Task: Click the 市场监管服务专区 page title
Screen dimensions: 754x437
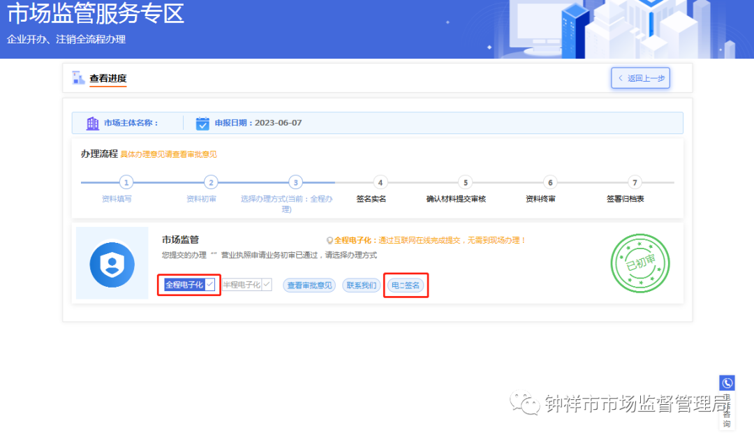Action: click(95, 13)
